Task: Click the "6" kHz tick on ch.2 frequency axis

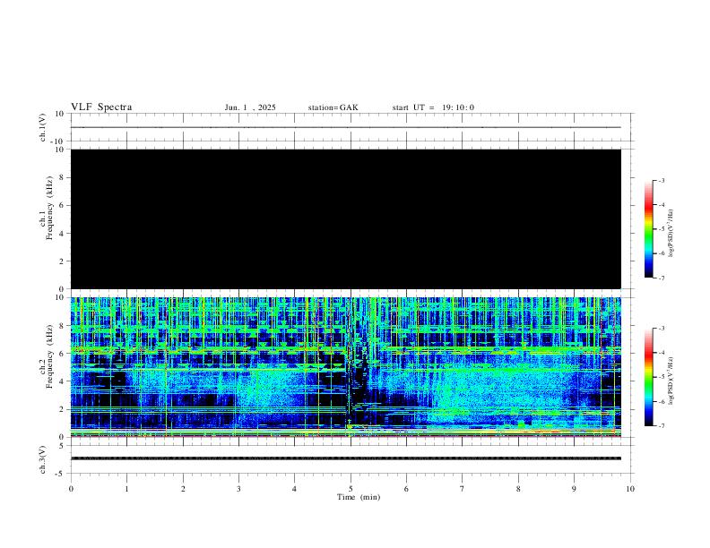Action: [62, 354]
